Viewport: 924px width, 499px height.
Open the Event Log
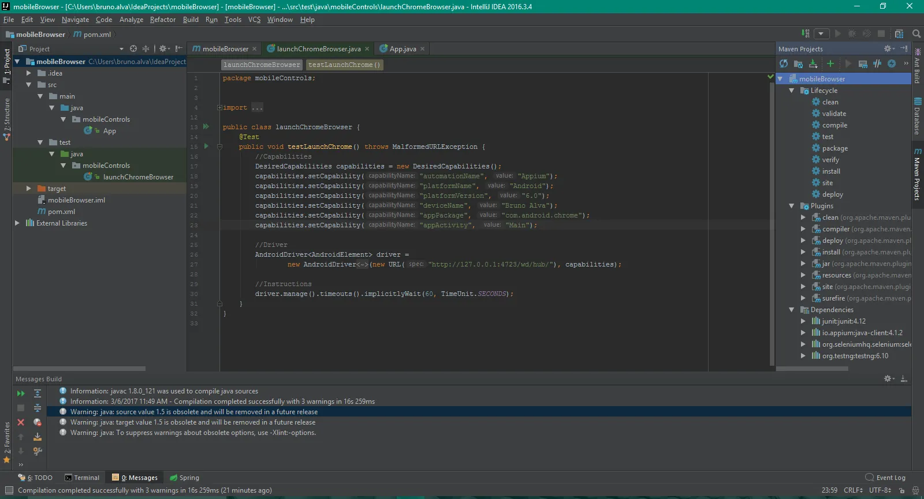tap(885, 478)
